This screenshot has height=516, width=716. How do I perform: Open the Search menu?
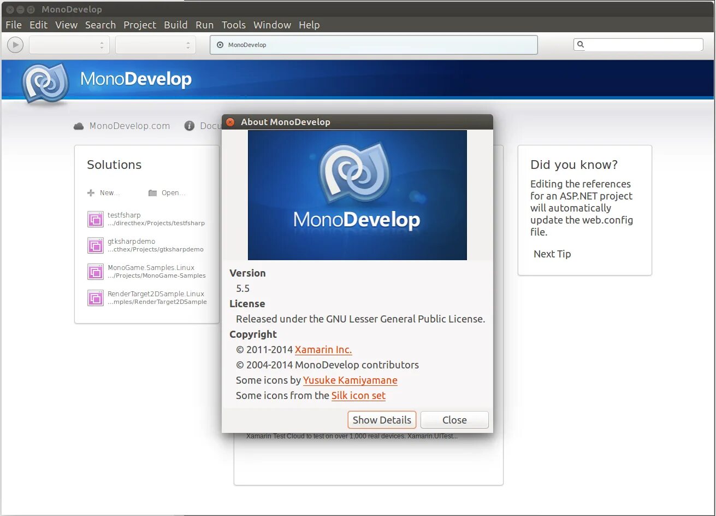point(100,25)
